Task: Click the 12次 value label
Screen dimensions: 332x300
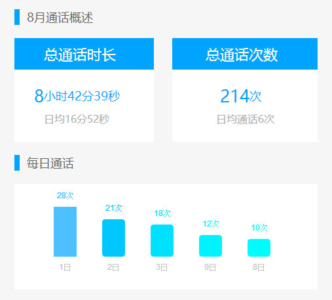Action: pos(211,224)
